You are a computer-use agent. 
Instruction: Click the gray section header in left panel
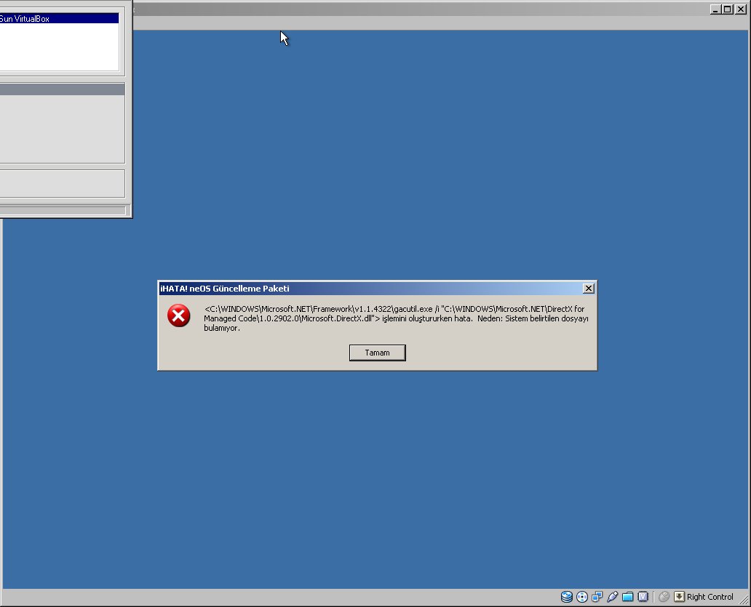coord(62,89)
